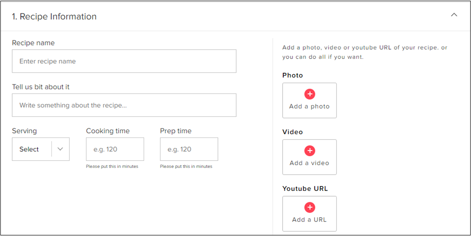471x236 pixels.
Task: Click the 1. Recipe Information section header
Action: pyautogui.click(x=54, y=16)
